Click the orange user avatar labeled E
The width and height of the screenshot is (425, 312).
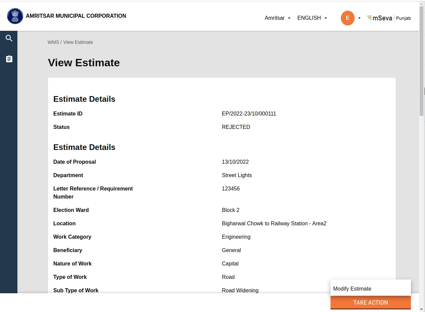(x=347, y=18)
